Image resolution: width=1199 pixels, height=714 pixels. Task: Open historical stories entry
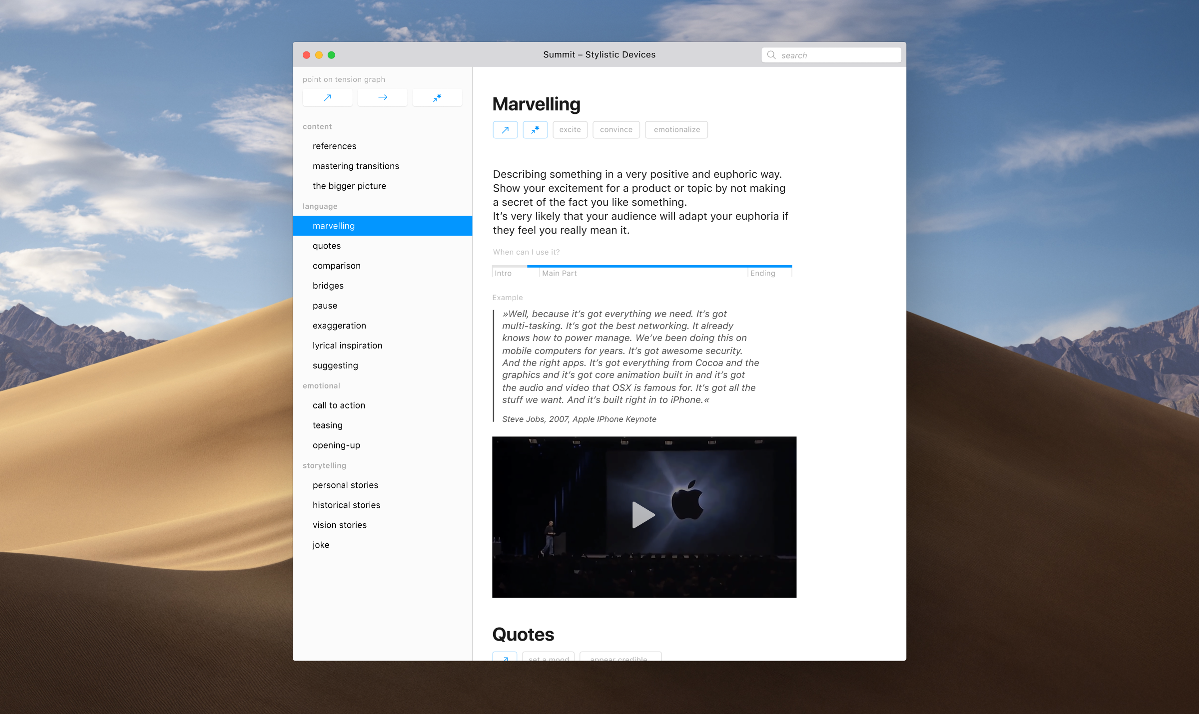click(x=382, y=505)
